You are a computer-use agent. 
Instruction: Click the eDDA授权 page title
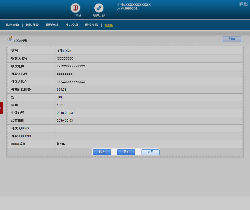[21, 41]
